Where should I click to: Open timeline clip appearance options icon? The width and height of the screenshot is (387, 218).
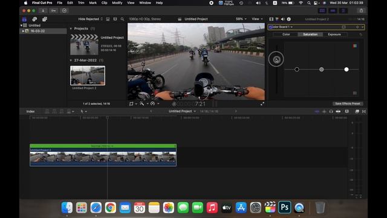(x=346, y=111)
